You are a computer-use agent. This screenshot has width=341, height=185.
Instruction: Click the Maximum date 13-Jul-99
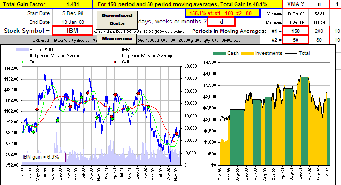tap(295, 23)
